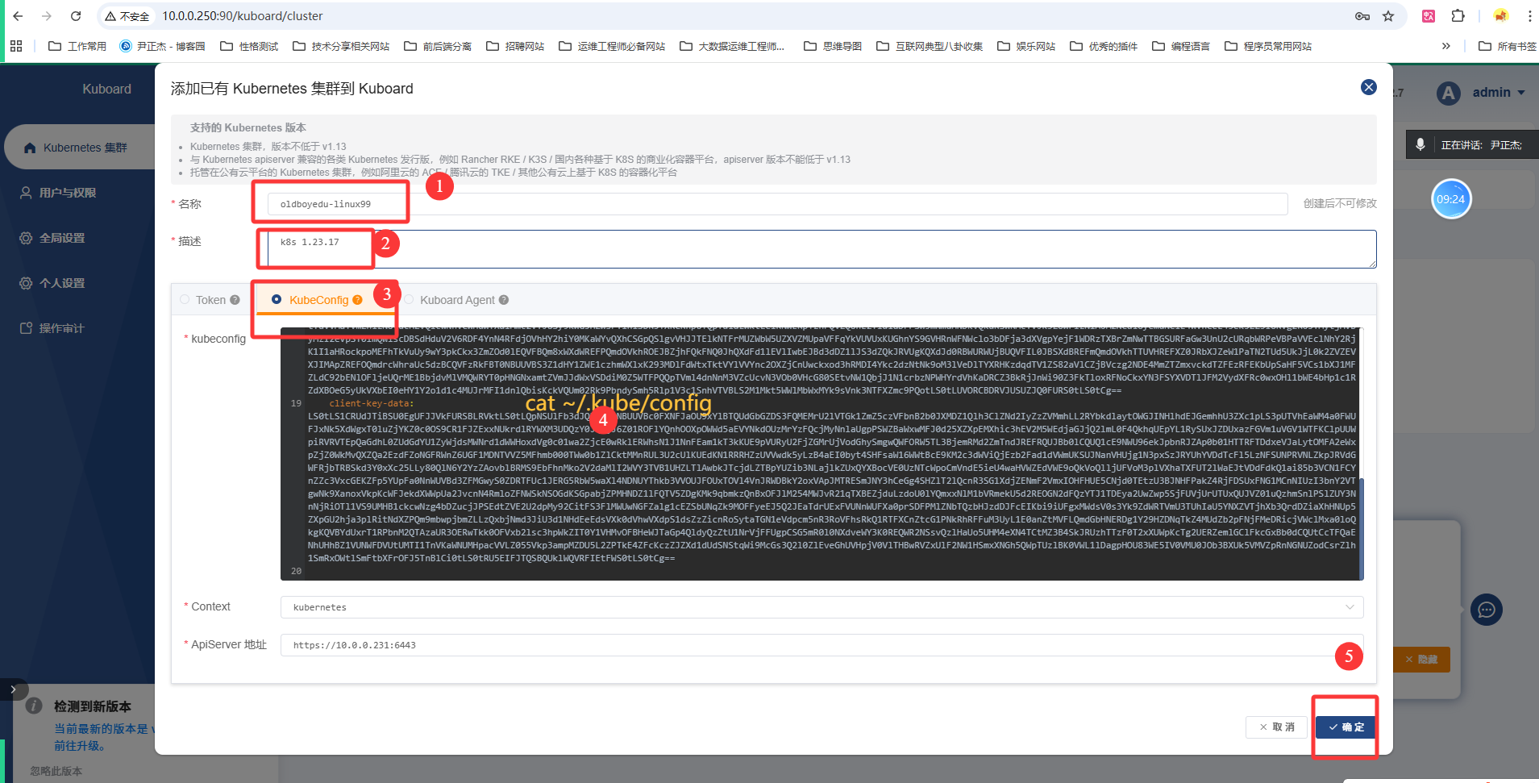Viewport: 1539px width, 783px height.
Task: Click the help icon beside KubeConfig
Action: [357, 300]
